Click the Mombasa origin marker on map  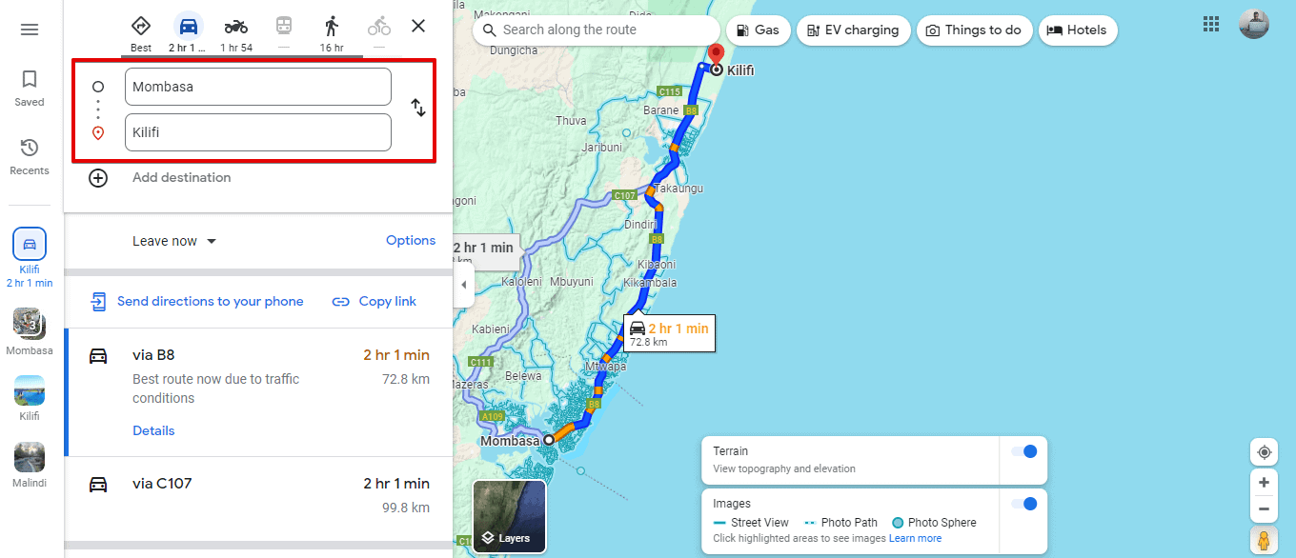pyautogui.click(x=549, y=441)
